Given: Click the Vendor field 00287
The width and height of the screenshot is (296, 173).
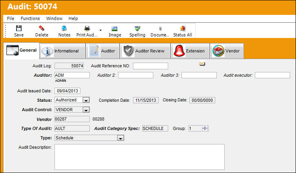Looking at the screenshot, I should (72, 119).
